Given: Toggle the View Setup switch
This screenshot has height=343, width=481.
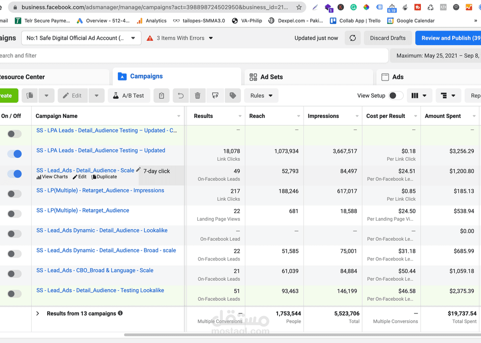Looking at the screenshot, I should coord(395,95).
